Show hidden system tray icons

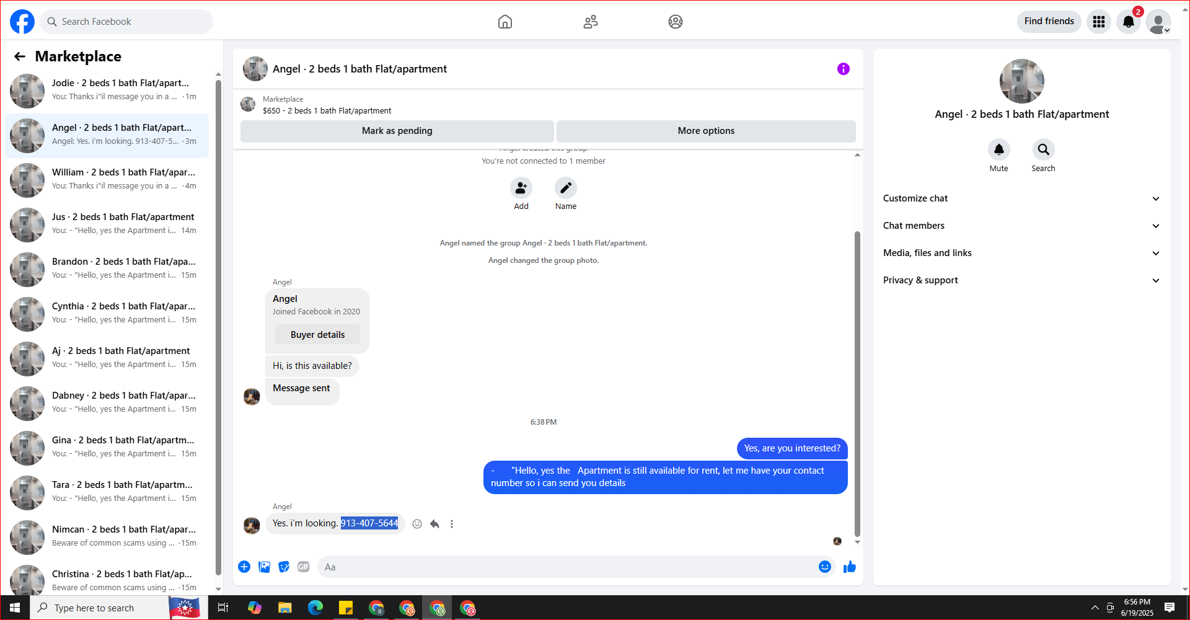tap(1095, 608)
